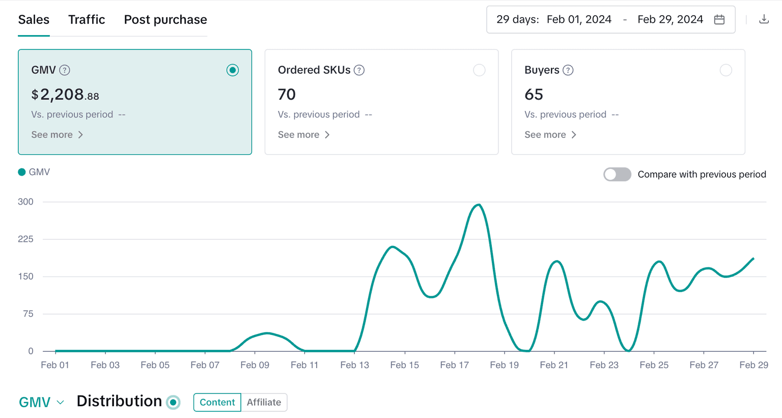Show the Buyers help tooltip icon
Image resolution: width=782 pixels, height=418 pixels.
point(568,70)
